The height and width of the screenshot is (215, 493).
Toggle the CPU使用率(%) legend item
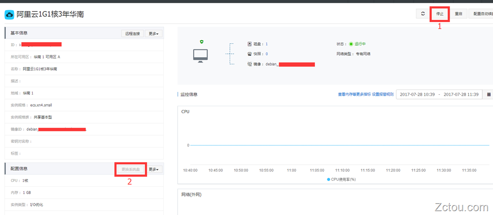click(x=341, y=179)
